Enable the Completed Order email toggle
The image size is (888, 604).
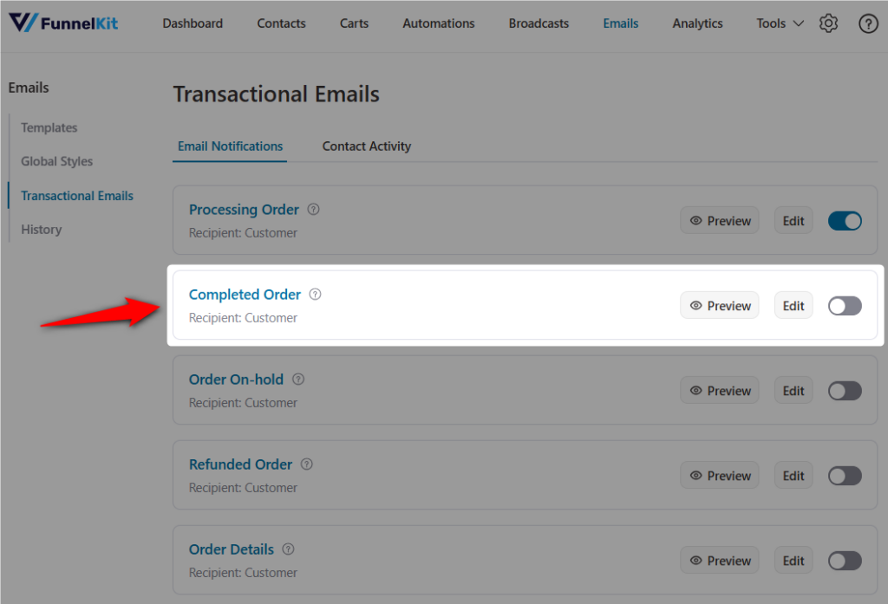844,305
